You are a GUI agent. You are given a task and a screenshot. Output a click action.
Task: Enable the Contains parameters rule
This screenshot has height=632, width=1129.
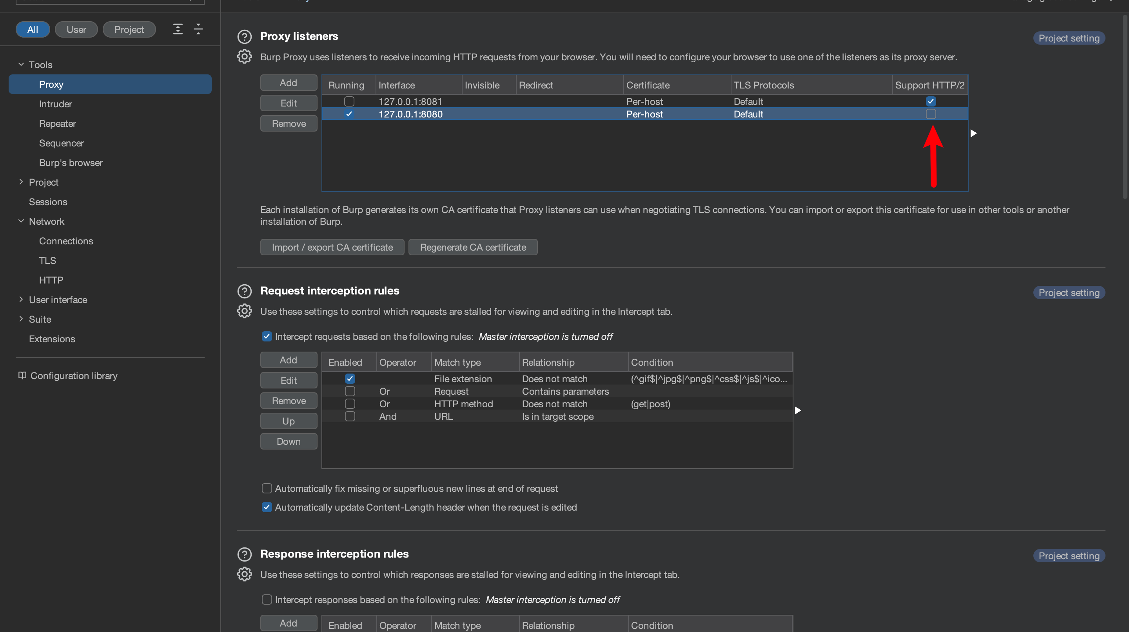pos(350,391)
